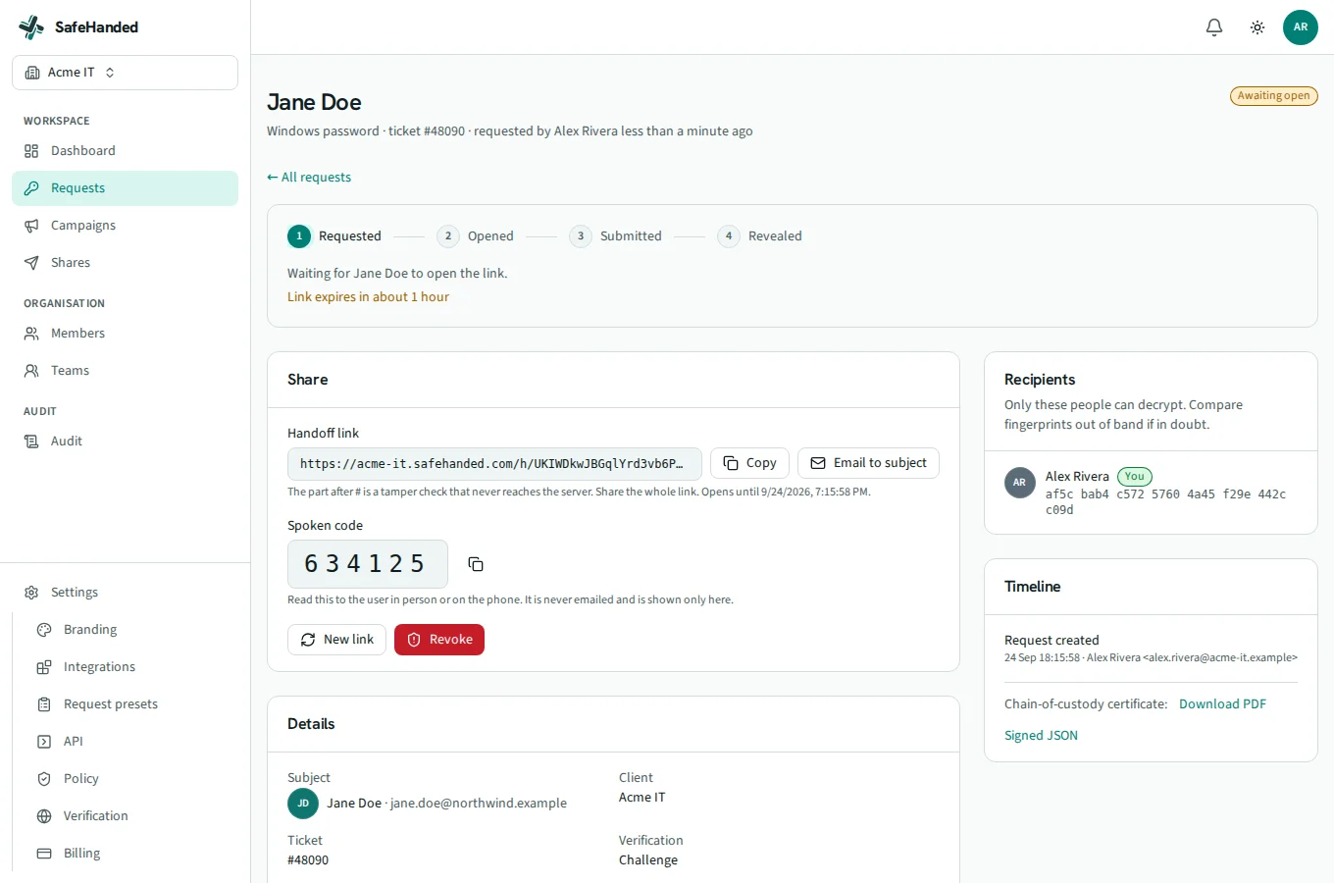Click the Integrations icon
Viewport: 1334px width, 883px height.
[x=44, y=667]
